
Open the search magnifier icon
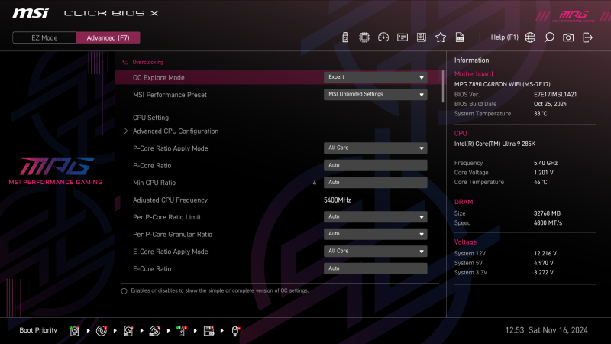[549, 37]
